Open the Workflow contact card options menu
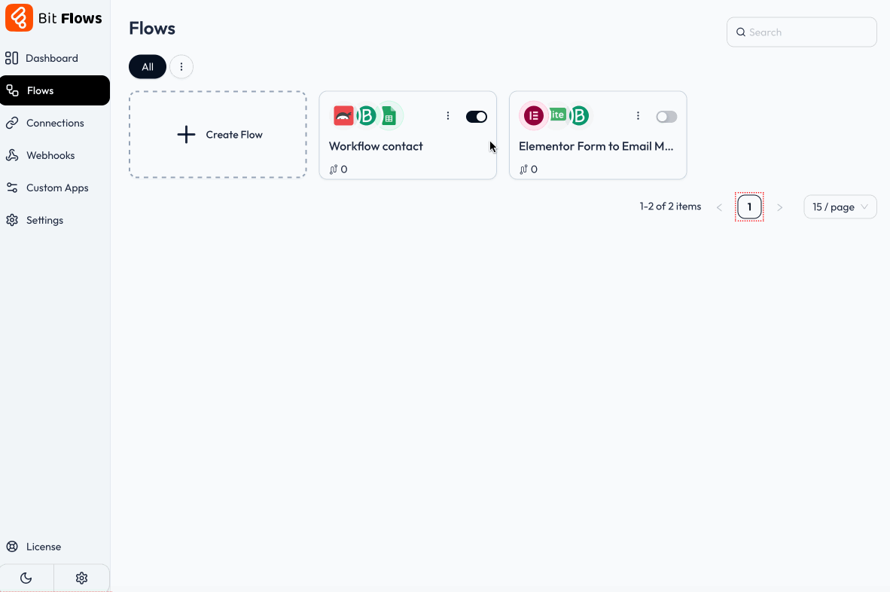 coord(448,115)
